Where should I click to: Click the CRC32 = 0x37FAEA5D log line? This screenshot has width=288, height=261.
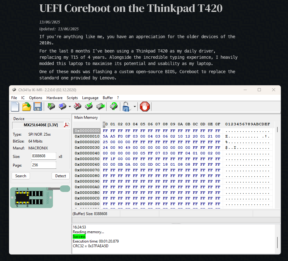point(91,246)
